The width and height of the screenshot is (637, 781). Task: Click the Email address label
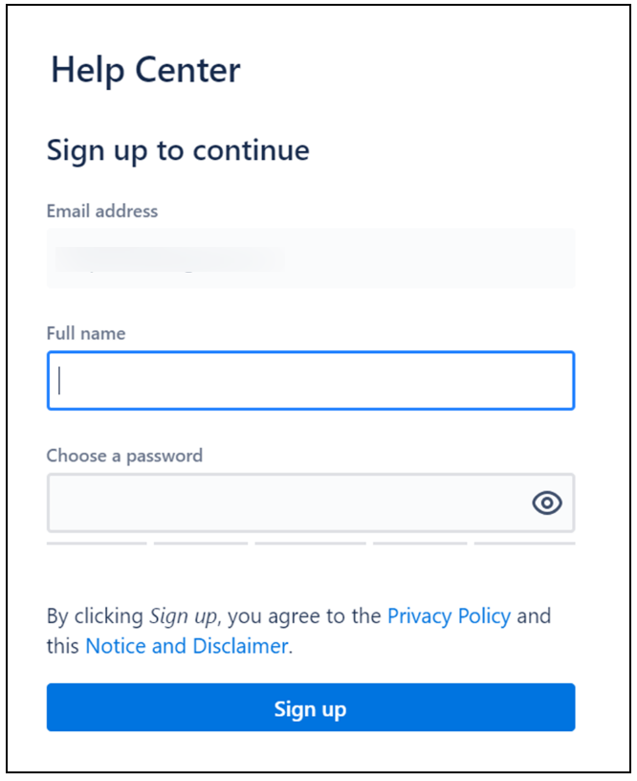point(101,211)
